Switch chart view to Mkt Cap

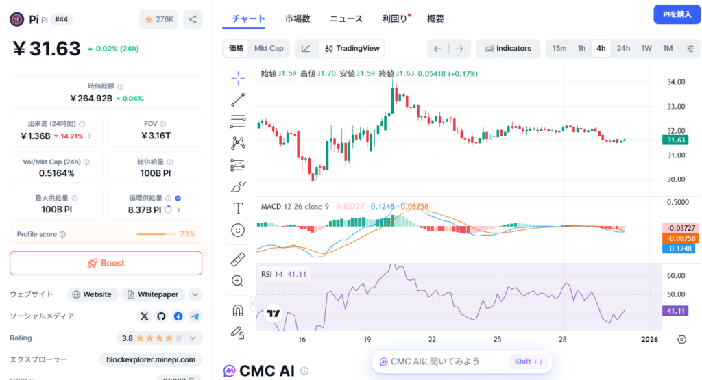pos(269,49)
